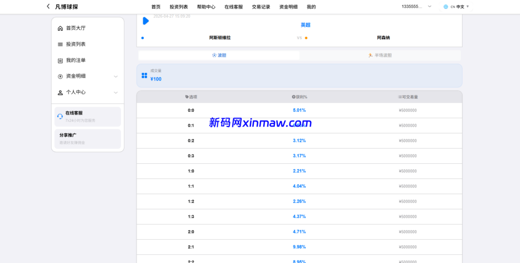Open 我的 in top navigation
Image resolution: width=520 pixels, height=263 pixels.
(311, 7)
